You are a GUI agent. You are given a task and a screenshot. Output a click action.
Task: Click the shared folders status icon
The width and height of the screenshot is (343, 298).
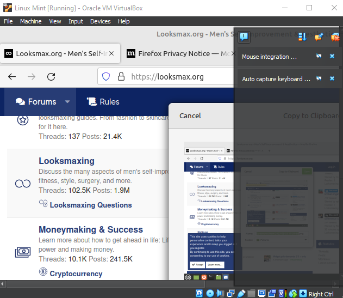click(252, 294)
